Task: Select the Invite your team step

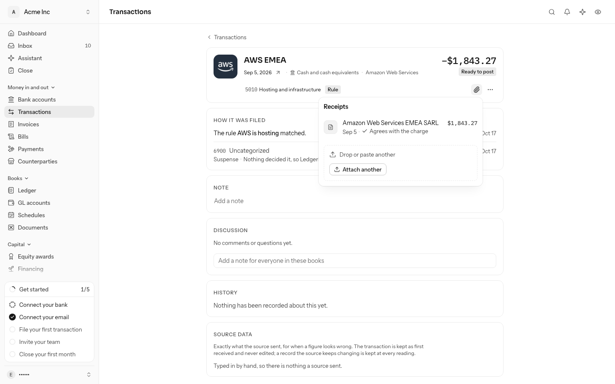Action: (50, 342)
